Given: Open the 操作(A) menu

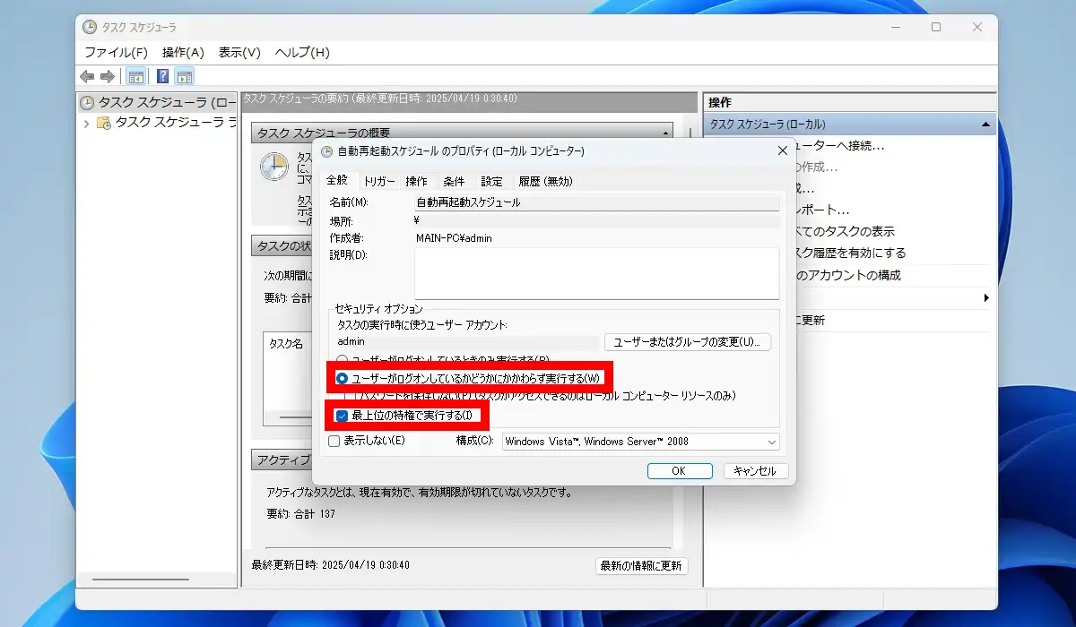Looking at the screenshot, I should [x=183, y=52].
